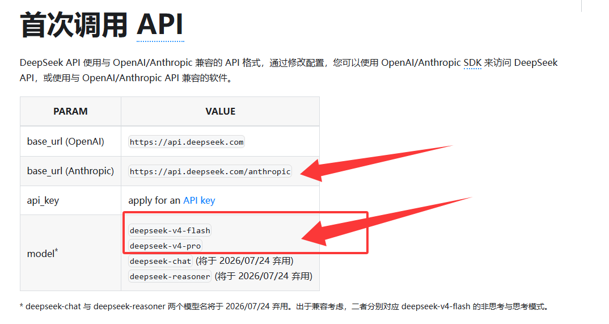Click the PARAM column header
609x324 pixels.
[x=71, y=111]
